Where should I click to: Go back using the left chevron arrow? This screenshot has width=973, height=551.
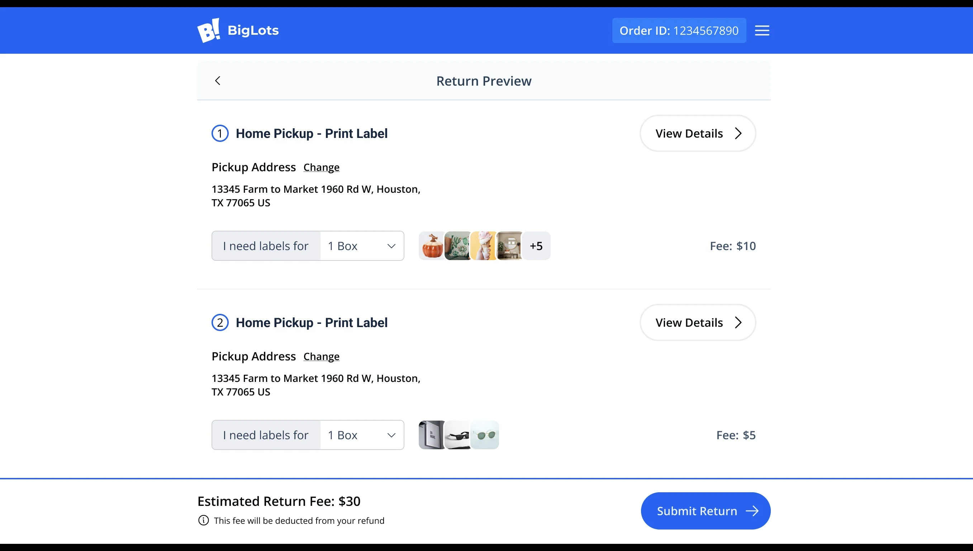coord(217,81)
